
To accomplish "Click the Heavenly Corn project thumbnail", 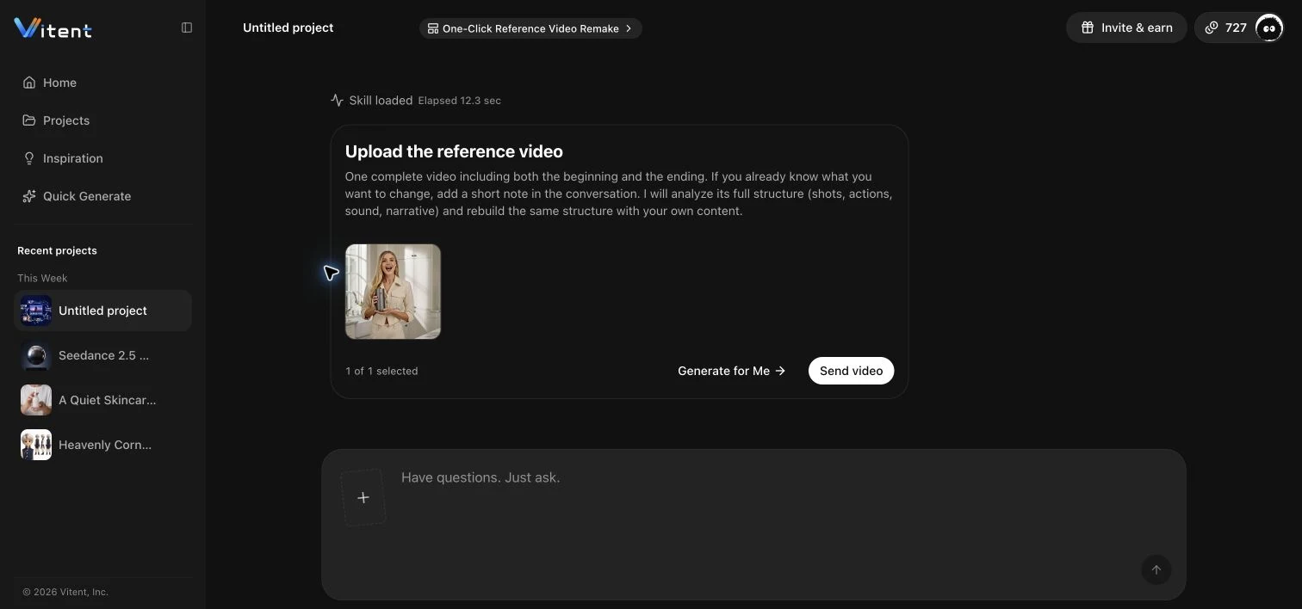I will 36,445.
